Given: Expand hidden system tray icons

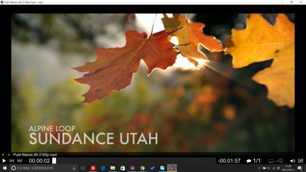Looking at the screenshot, I should tap(259, 168).
